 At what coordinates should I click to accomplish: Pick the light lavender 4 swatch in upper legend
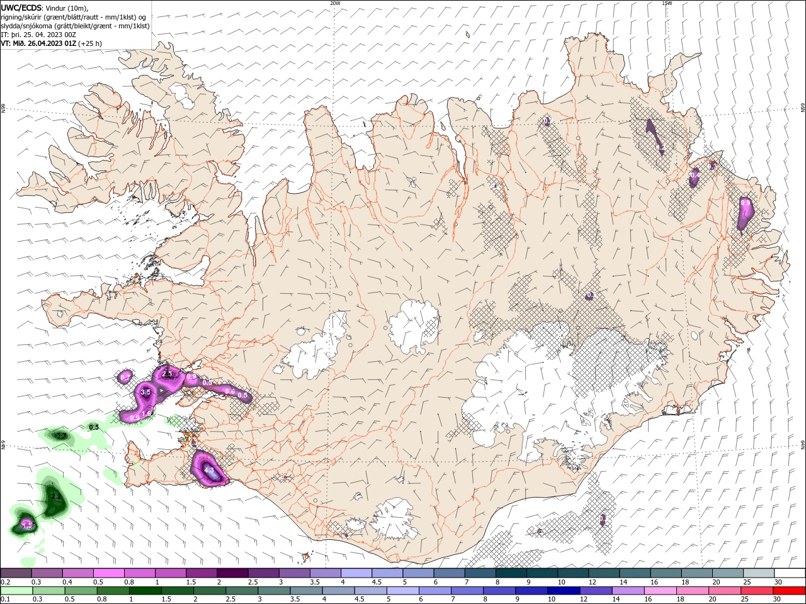[356, 573]
